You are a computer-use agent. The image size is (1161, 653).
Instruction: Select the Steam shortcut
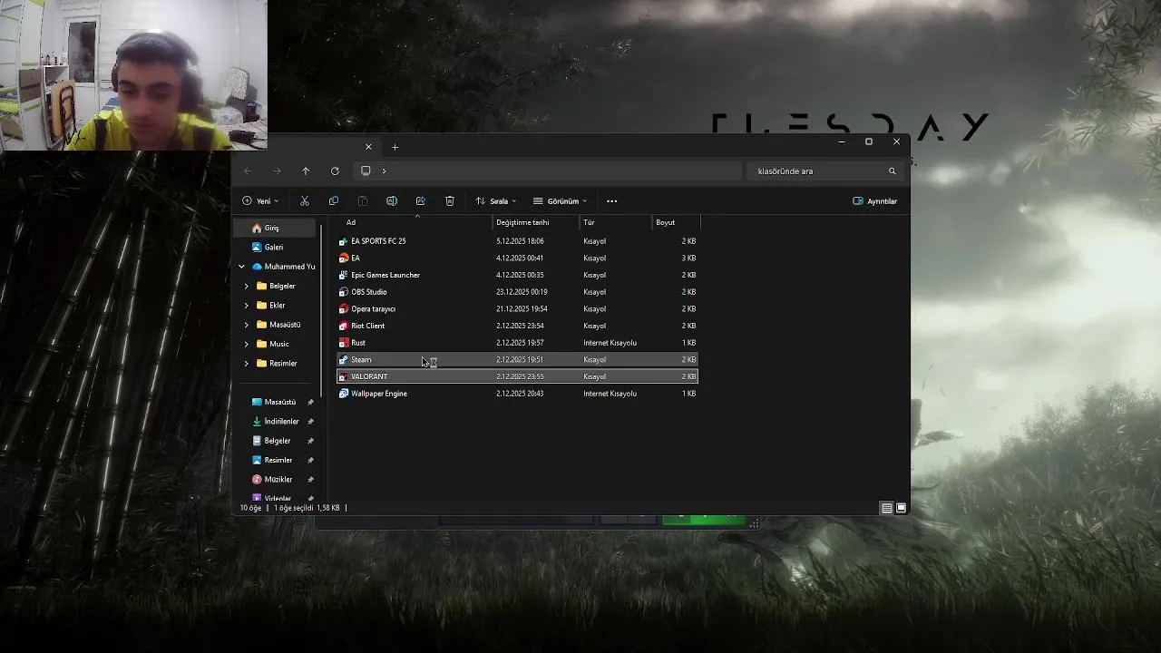[517, 359]
